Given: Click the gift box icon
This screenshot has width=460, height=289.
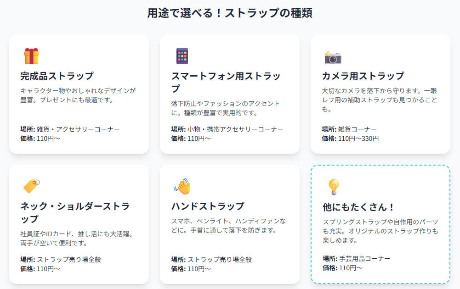Looking at the screenshot, I should pyautogui.click(x=31, y=56).
